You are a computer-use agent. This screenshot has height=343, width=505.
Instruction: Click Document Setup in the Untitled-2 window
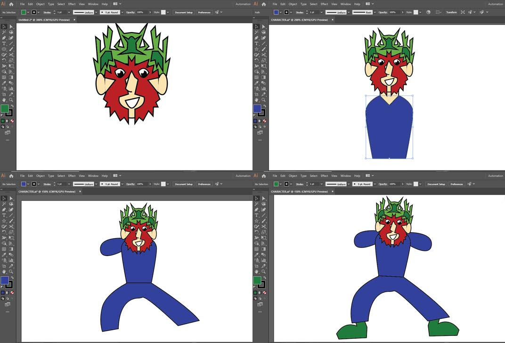click(x=184, y=12)
